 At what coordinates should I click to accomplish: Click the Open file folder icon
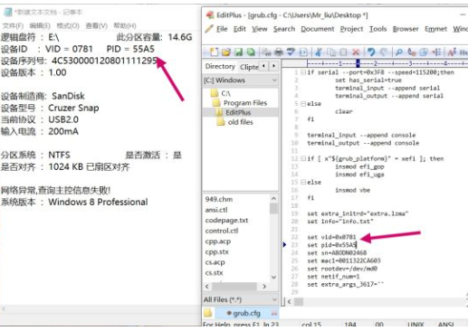226,52
